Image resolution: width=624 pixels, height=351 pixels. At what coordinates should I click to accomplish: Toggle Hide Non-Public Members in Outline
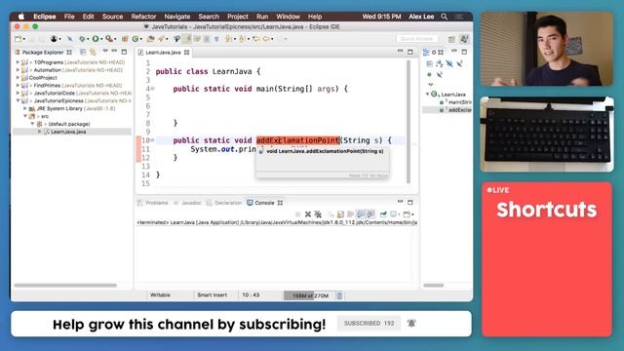coord(429,74)
